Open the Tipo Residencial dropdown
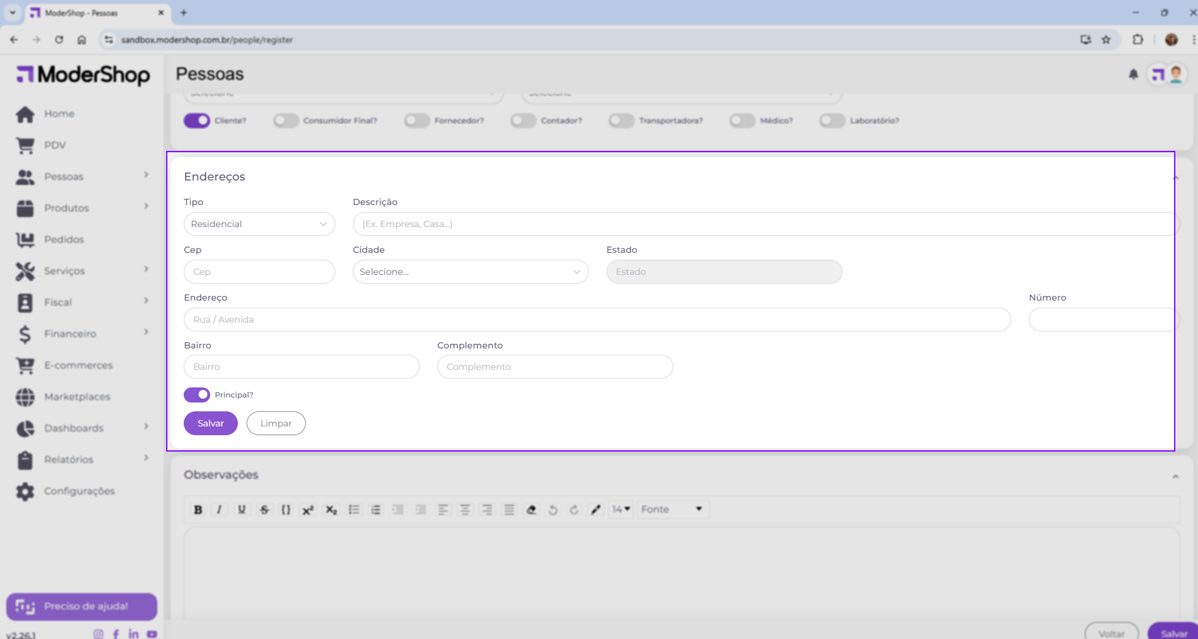Image resolution: width=1198 pixels, height=639 pixels. [x=259, y=224]
